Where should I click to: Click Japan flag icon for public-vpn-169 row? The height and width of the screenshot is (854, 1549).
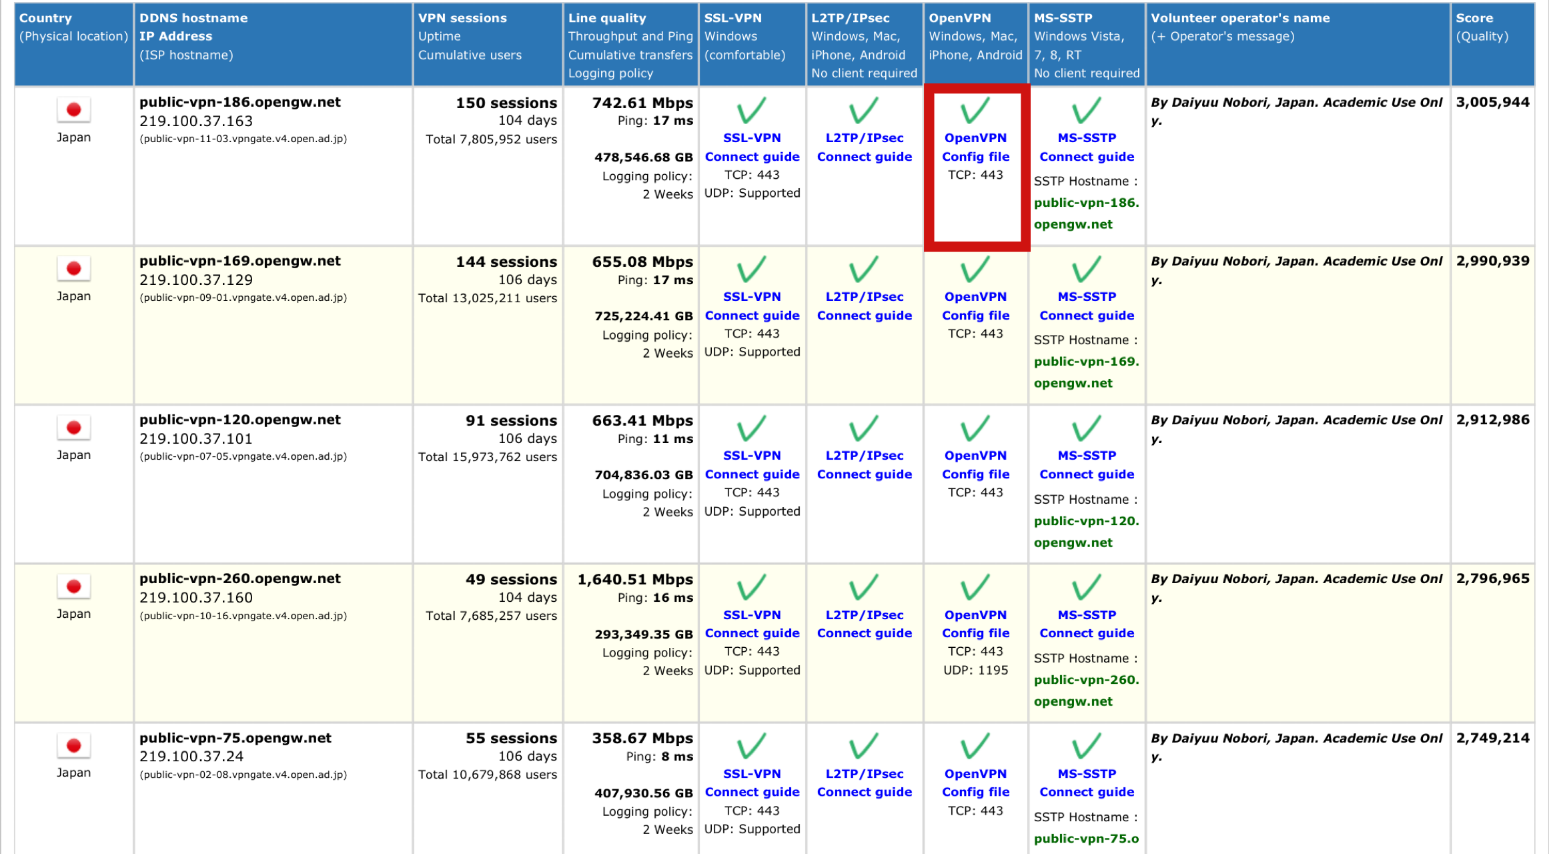coord(73,268)
